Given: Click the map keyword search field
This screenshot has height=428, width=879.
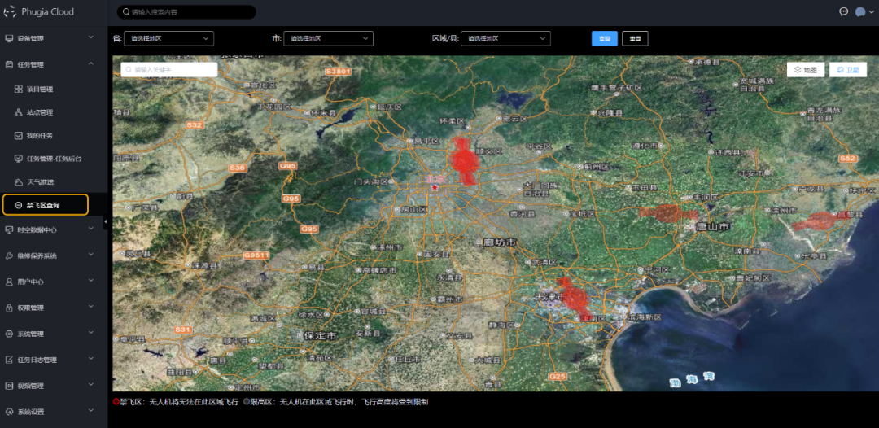Looking at the screenshot, I should tap(169, 70).
